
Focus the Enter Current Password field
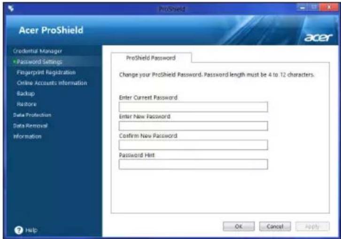click(193, 107)
